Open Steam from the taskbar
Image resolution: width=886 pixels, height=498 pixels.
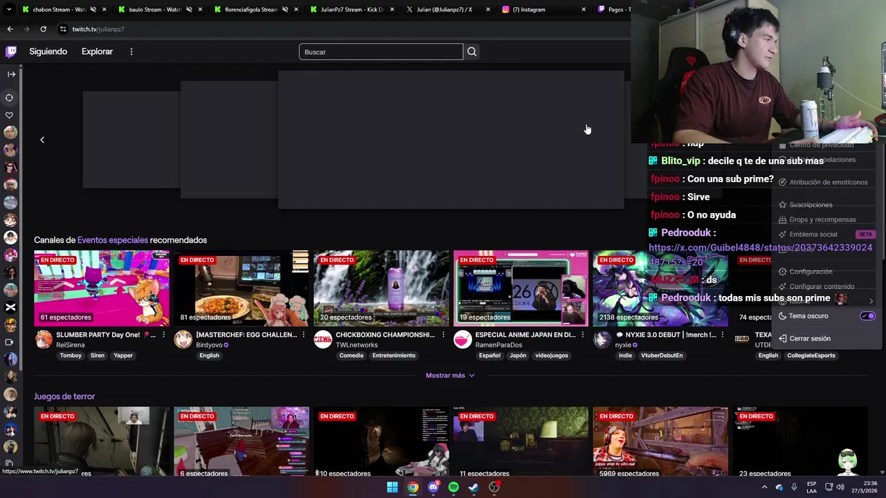[x=473, y=487]
